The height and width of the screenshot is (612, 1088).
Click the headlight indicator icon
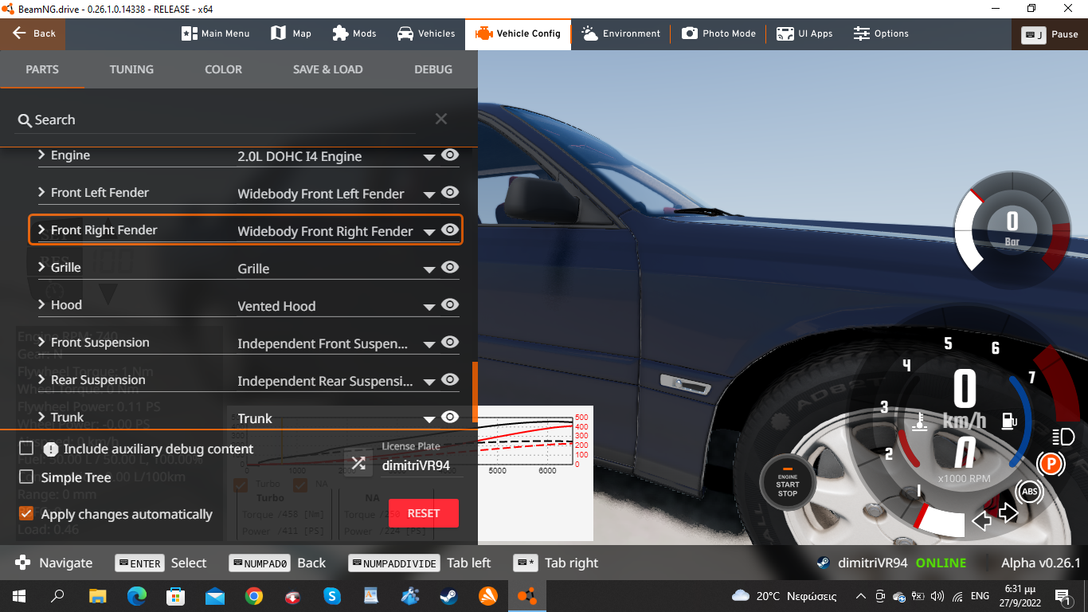click(x=1063, y=436)
